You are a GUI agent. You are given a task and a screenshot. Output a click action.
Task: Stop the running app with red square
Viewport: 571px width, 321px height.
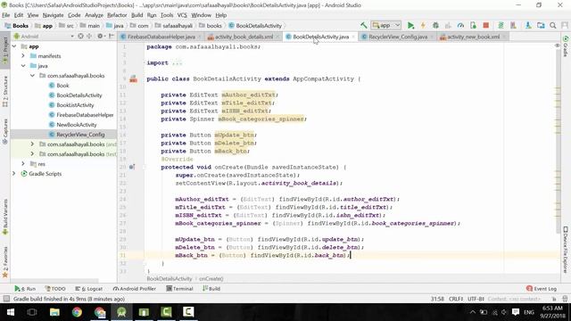[x=485, y=26]
